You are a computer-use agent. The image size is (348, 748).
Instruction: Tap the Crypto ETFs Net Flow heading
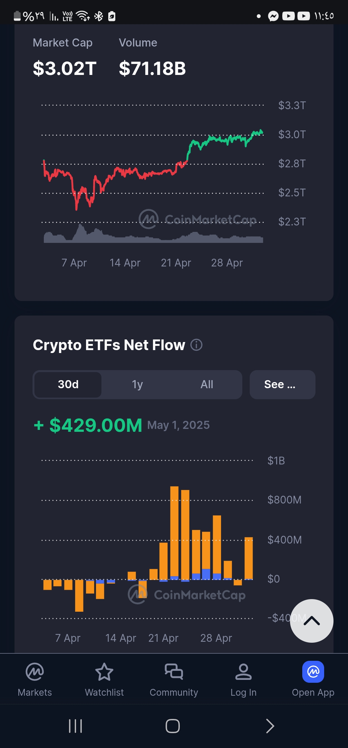(x=109, y=345)
